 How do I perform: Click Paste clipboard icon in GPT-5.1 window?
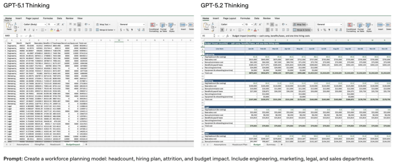pyautogui.click(x=8, y=25)
